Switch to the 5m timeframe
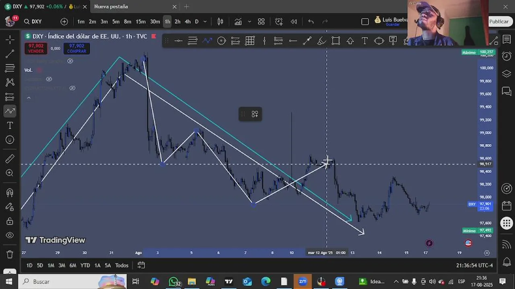This screenshot has height=289, width=515. point(116,22)
